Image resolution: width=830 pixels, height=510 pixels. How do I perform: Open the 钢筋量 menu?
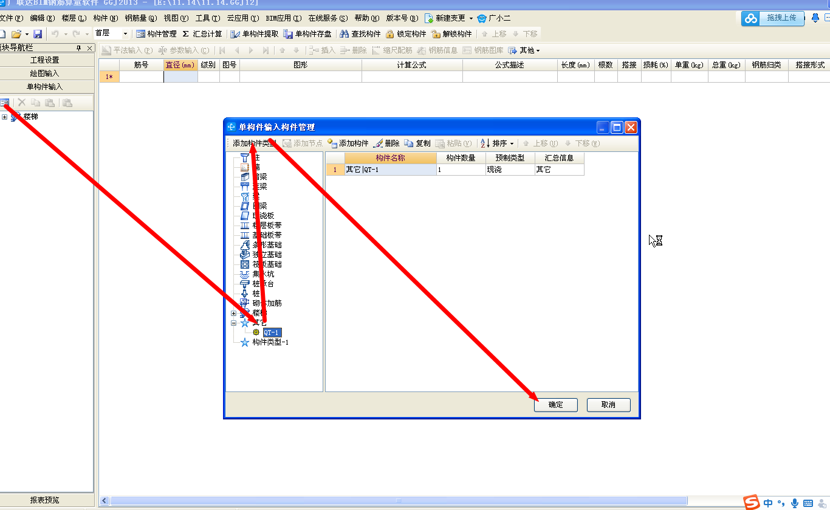(x=140, y=19)
